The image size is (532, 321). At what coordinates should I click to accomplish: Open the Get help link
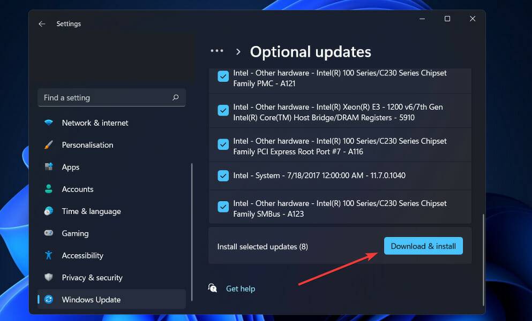pyautogui.click(x=240, y=288)
